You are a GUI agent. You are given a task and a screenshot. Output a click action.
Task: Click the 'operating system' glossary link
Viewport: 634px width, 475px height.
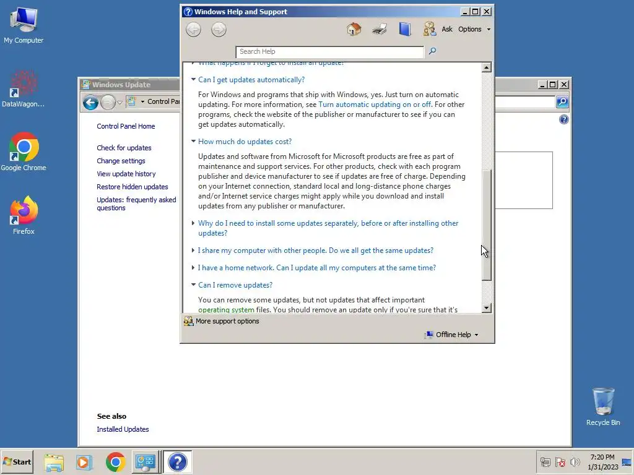[x=226, y=309]
